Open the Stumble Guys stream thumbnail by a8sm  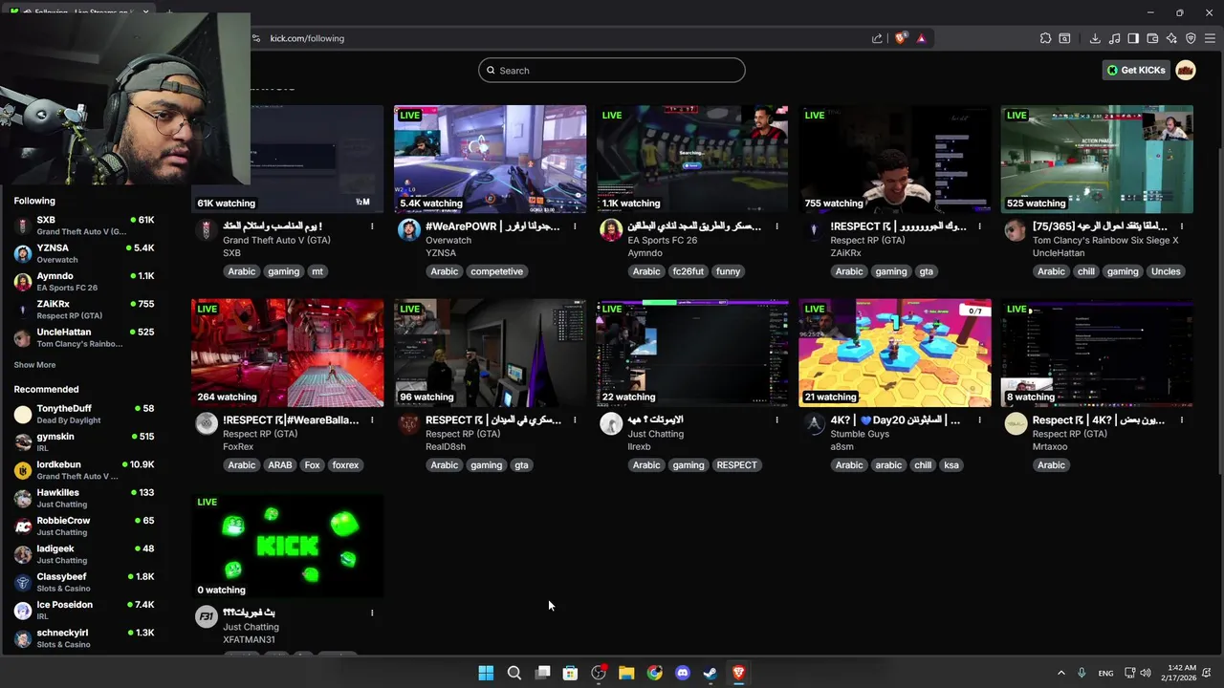tap(895, 353)
